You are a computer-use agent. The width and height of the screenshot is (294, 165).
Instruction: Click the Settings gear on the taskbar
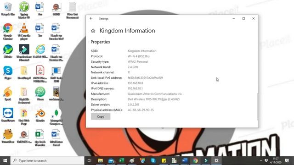click(216, 160)
